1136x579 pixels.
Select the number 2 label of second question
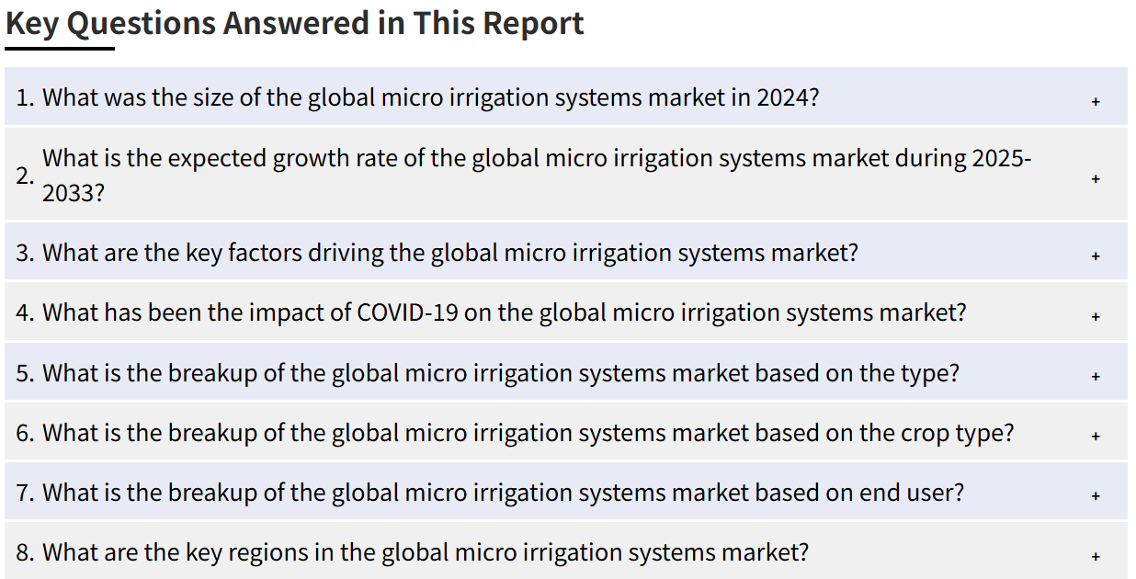click(x=25, y=176)
